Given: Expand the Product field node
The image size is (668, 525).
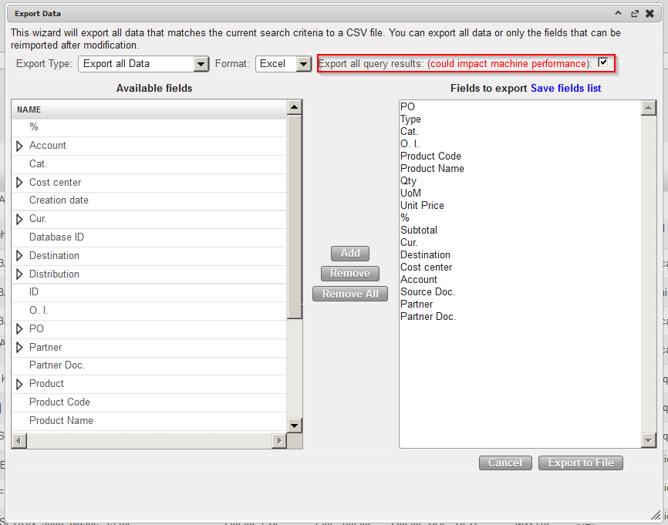Looking at the screenshot, I should click(x=20, y=384).
